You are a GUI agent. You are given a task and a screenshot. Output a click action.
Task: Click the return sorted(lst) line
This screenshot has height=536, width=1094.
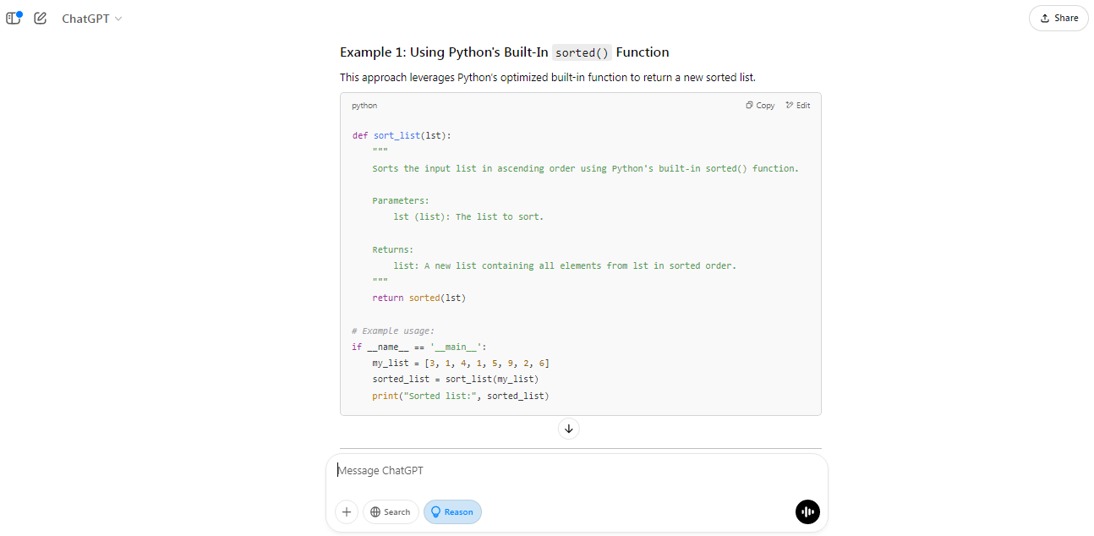418,298
